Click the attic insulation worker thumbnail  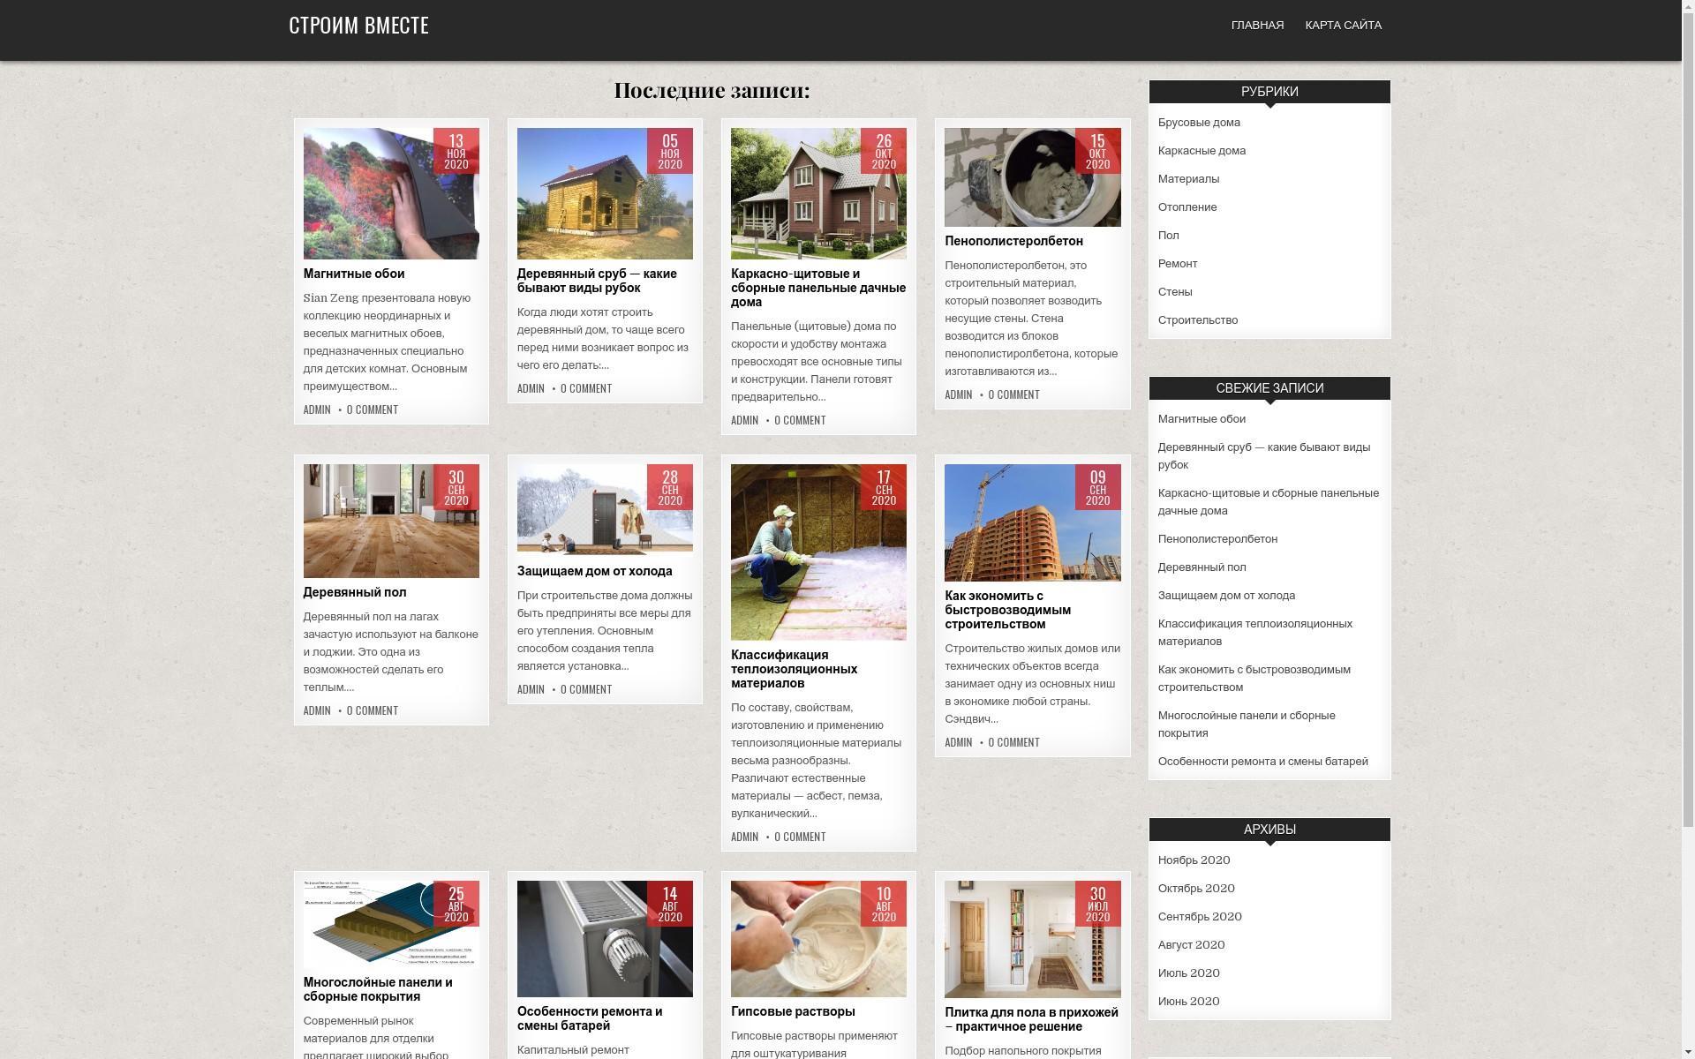(818, 552)
